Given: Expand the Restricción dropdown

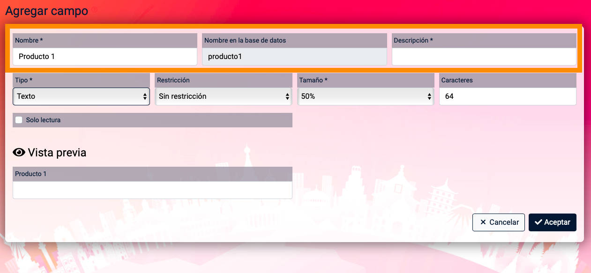Looking at the screenshot, I should [x=224, y=96].
